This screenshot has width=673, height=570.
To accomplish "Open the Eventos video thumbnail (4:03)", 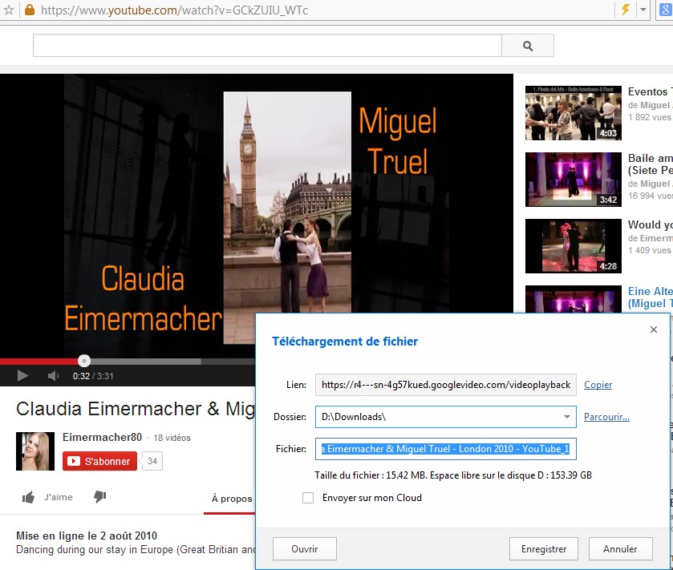I will [x=573, y=113].
